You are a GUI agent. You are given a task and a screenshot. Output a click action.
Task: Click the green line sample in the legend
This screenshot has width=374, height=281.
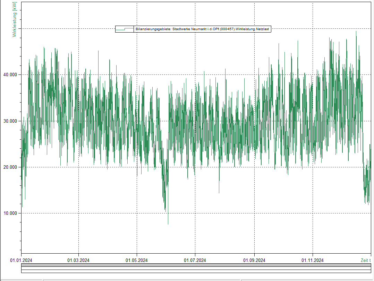tap(125, 29)
